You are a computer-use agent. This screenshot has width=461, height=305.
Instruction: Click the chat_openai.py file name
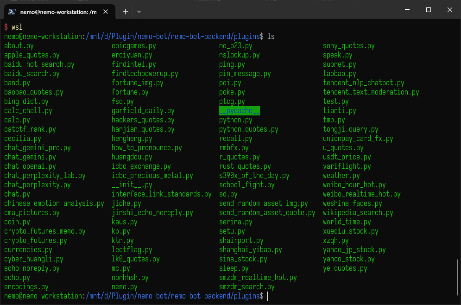pyautogui.click(x=30, y=166)
